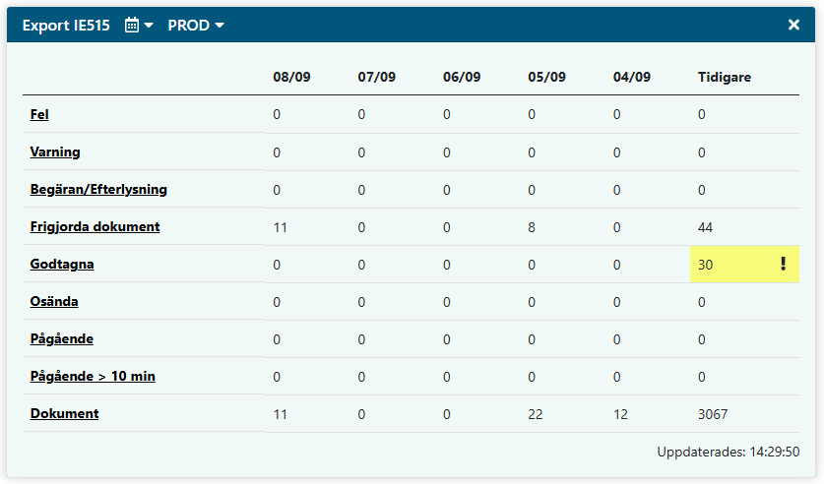Click Frigjorda dokument value 11 for 08/09
The width and height of the screenshot is (824, 484).
point(280,227)
